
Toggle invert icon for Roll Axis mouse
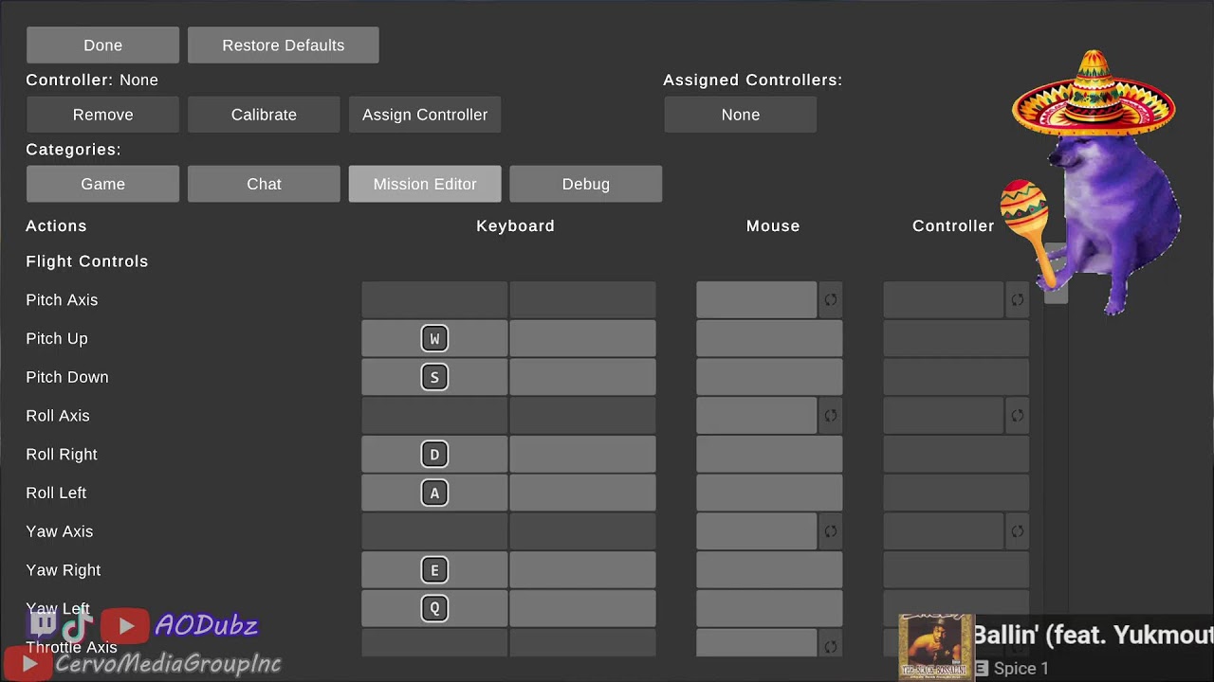point(830,416)
